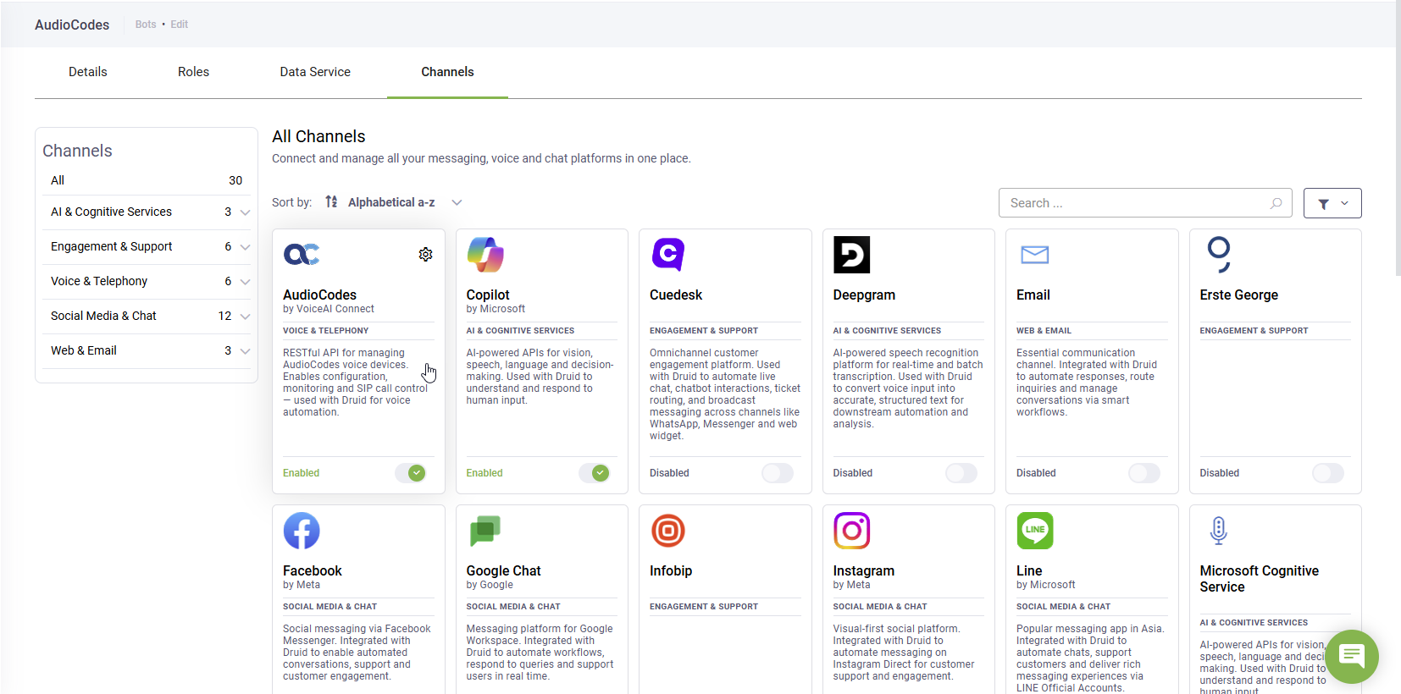Switch to the Data Service tab
Screen dimensions: 1401x694
click(315, 72)
